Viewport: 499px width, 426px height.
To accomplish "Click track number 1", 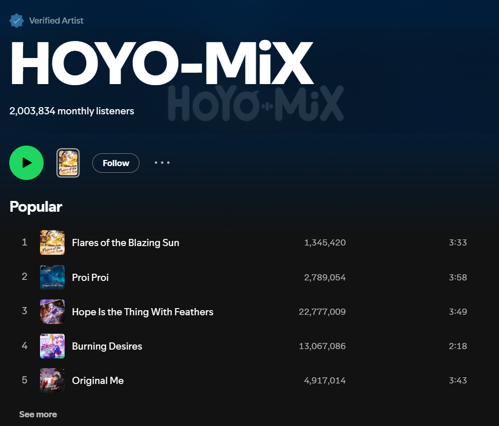I will [25, 242].
